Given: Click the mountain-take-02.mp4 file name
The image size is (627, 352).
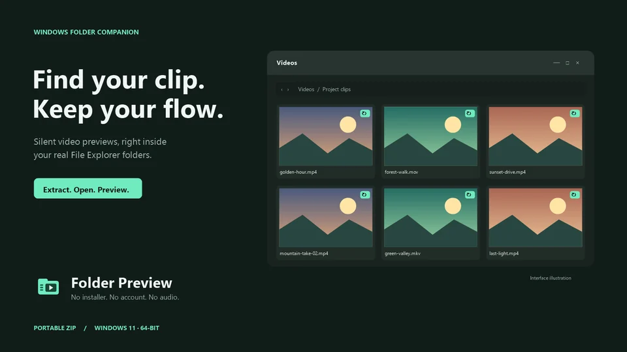Looking at the screenshot, I should pos(304,254).
